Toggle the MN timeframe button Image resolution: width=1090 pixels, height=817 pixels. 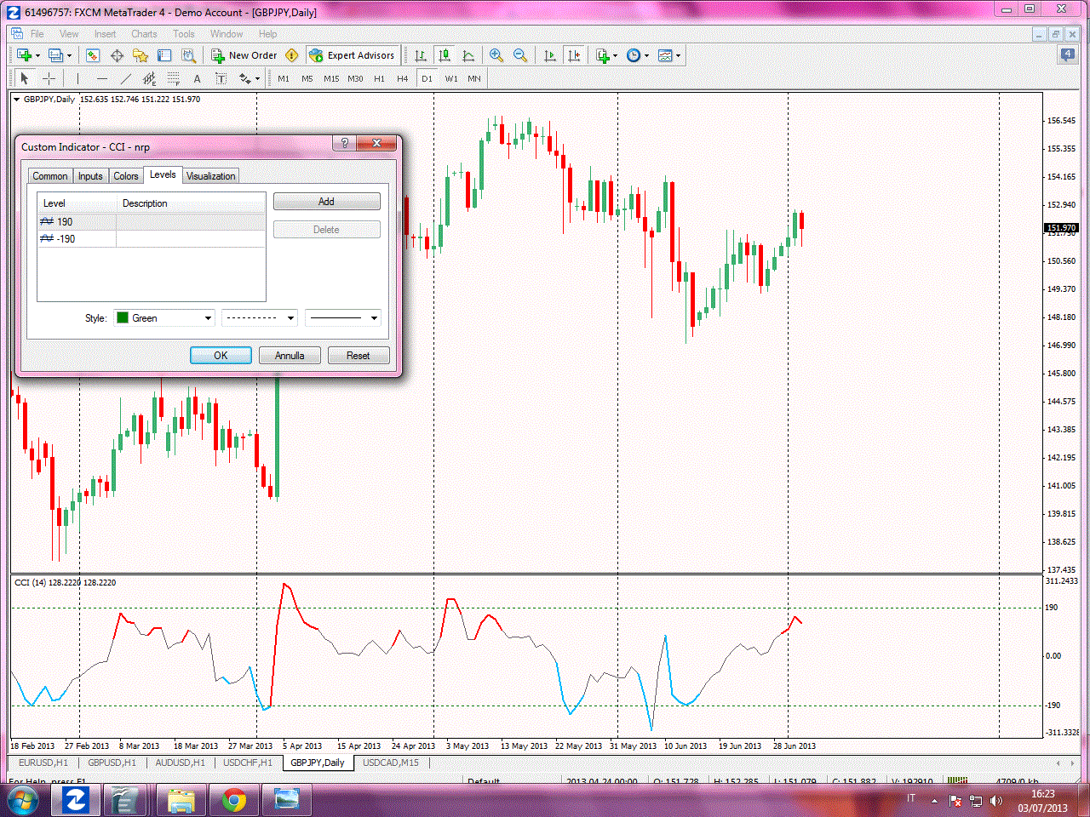474,78
